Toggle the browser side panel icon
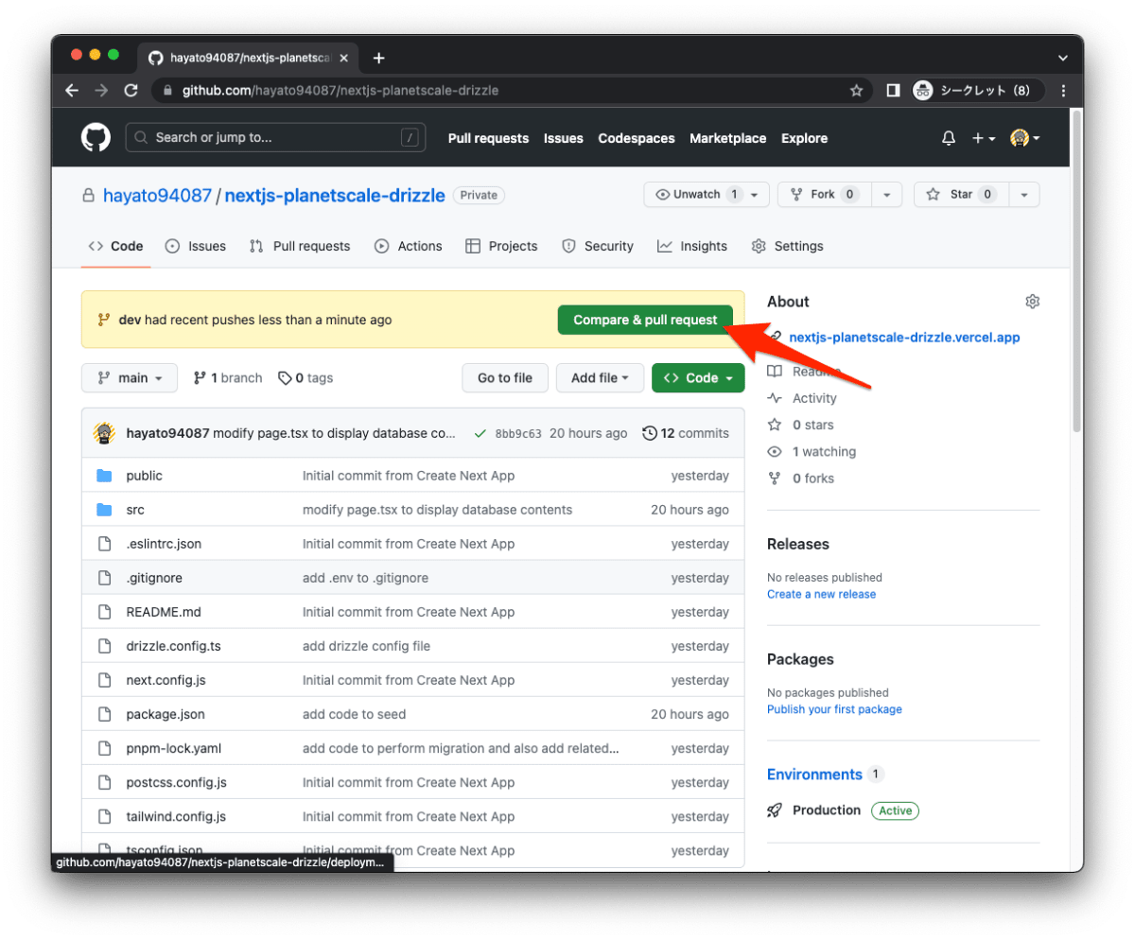 [892, 91]
